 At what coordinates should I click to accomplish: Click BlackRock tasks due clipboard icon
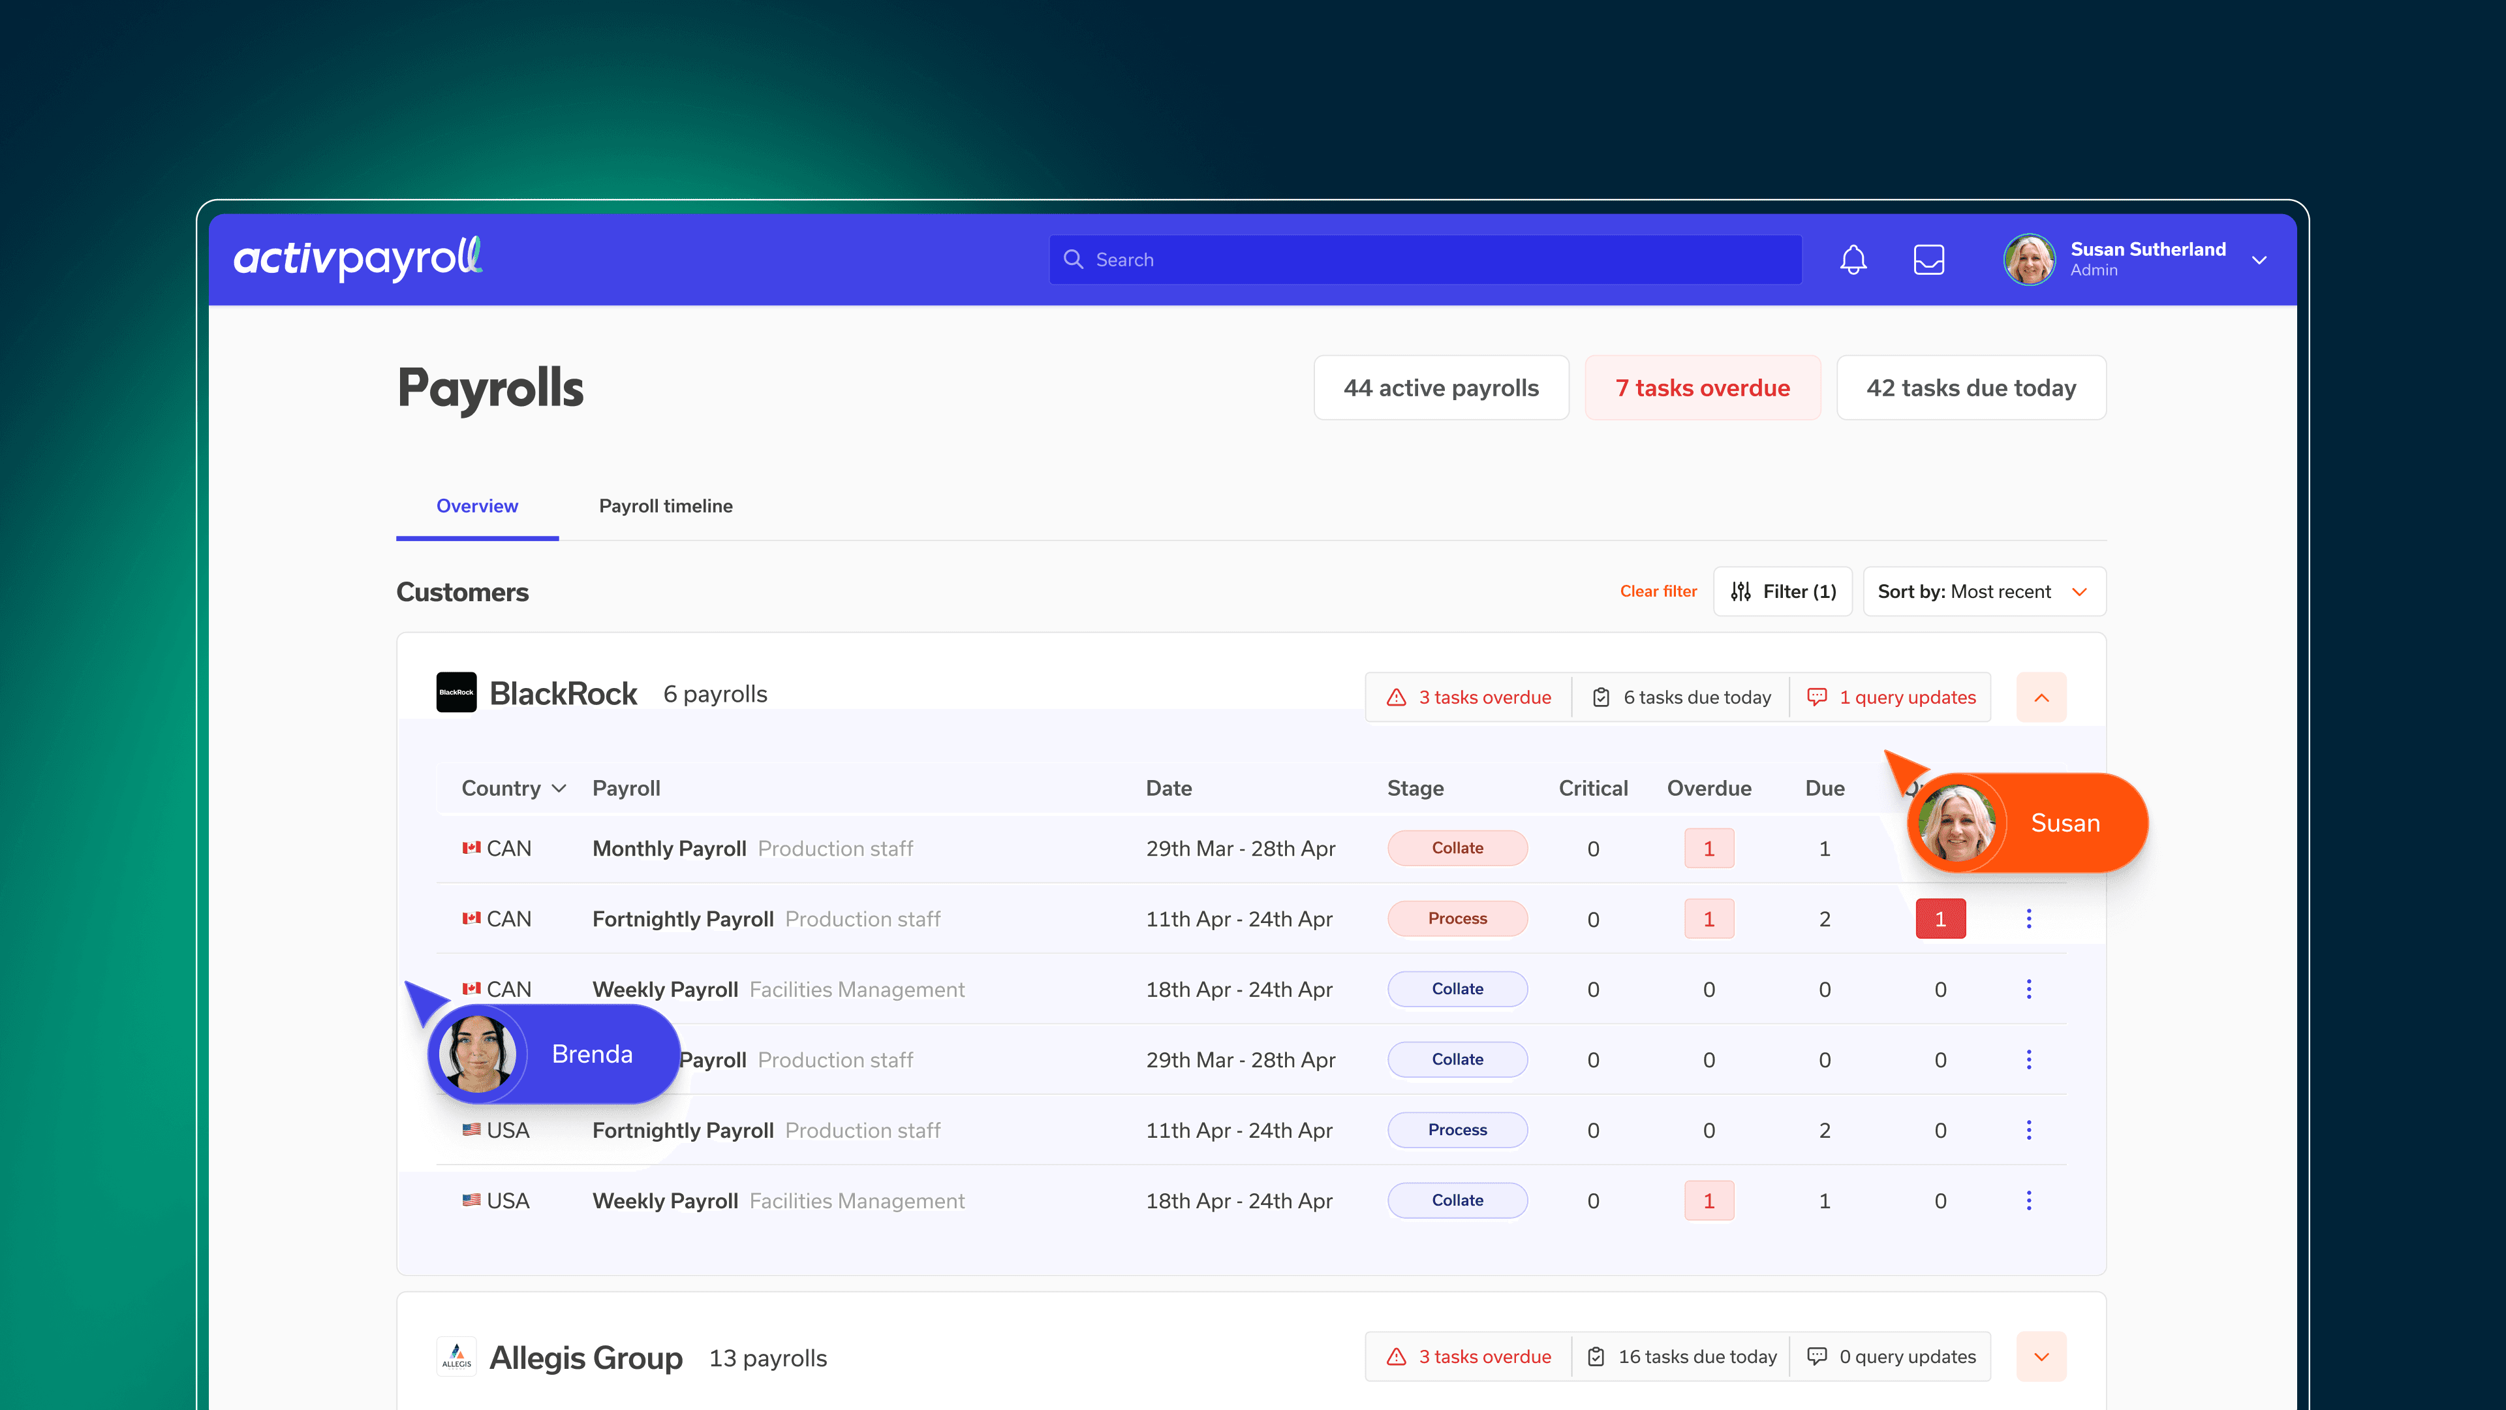tap(1600, 697)
